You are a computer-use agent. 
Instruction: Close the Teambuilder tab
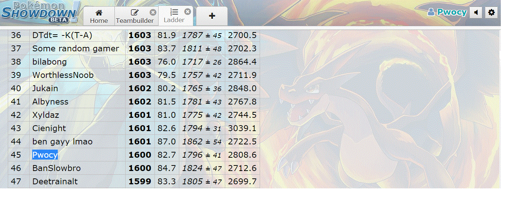[x=153, y=12]
